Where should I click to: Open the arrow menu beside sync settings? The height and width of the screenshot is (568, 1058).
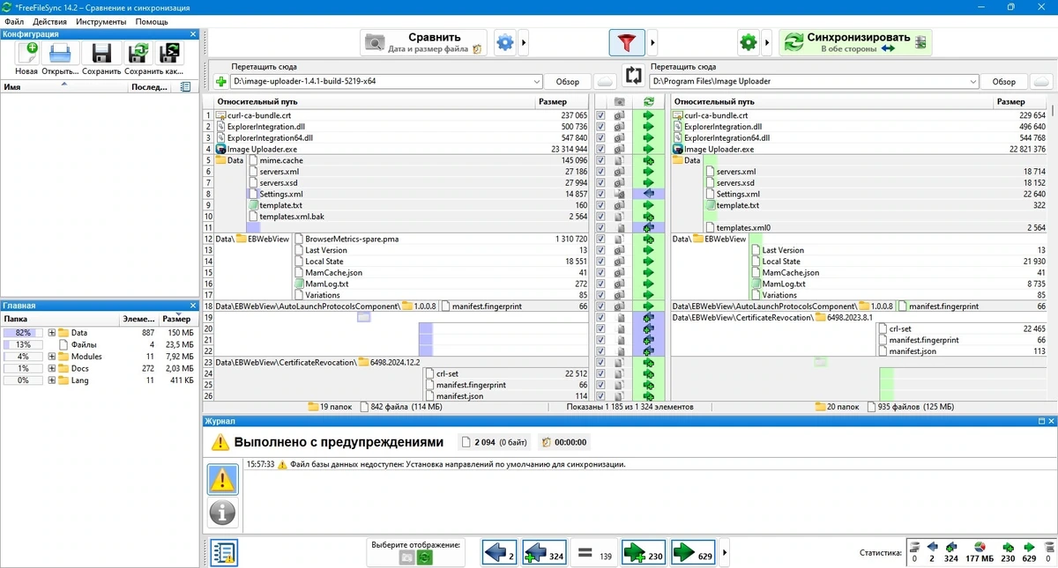[x=769, y=42]
